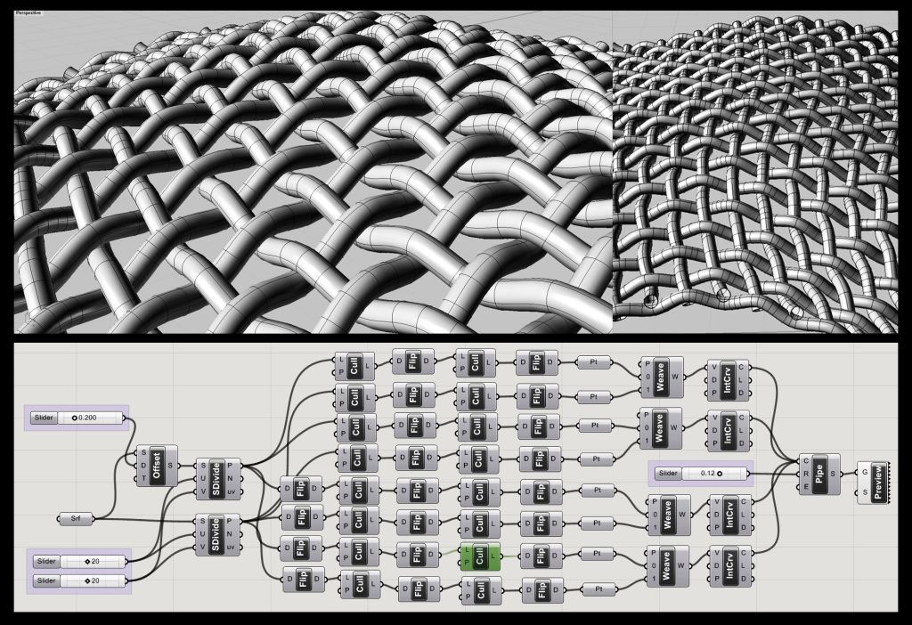Select the lower SDivide component
Image resolution: width=912 pixels, height=625 pixels.
[x=216, y=534]
